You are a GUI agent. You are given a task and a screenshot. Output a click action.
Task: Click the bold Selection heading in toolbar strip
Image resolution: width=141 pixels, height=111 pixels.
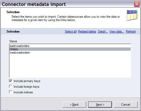click(13, 32)
